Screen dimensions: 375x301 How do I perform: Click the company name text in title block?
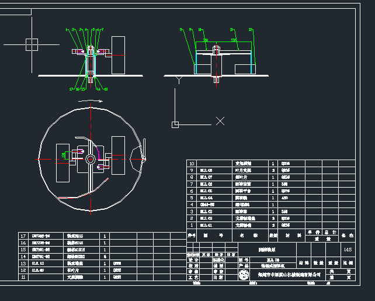[x=289, y=275]
